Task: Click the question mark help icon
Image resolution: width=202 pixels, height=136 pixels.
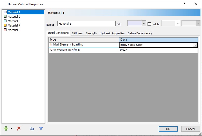Action: pyautogui.click(x=184, y=4)
